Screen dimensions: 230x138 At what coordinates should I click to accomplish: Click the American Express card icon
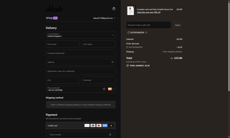coord(105,125)
